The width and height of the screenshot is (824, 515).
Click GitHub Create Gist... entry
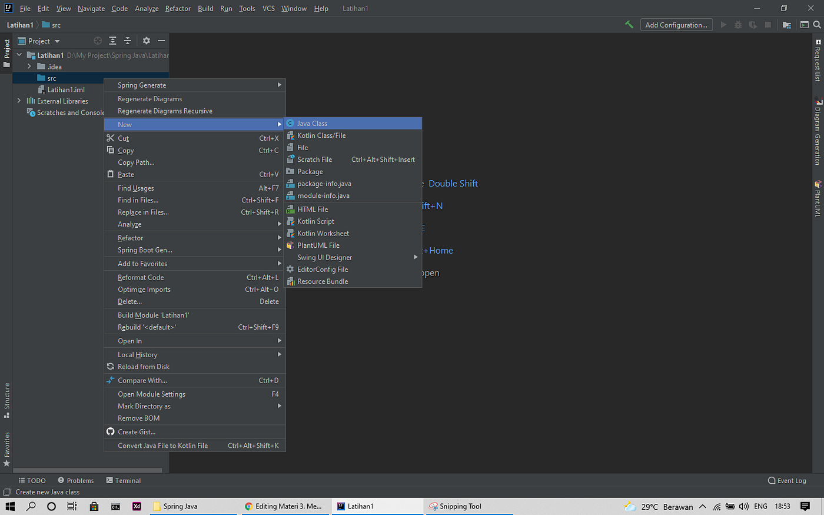click(195, 431)
